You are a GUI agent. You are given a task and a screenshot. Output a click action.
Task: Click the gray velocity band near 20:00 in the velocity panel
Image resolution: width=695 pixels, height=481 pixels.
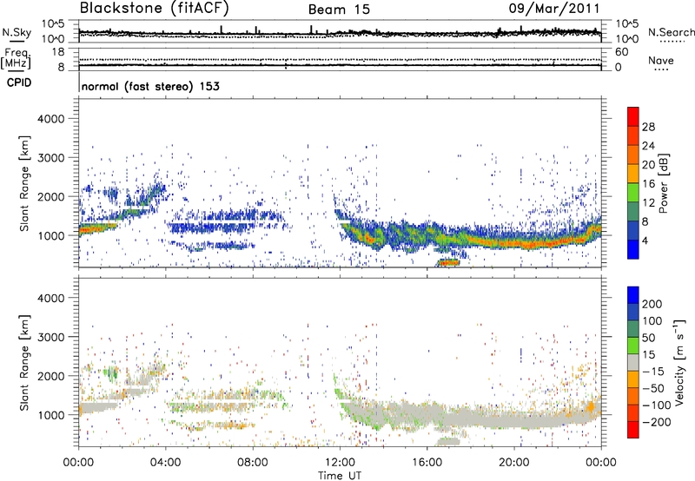(514, 420)
